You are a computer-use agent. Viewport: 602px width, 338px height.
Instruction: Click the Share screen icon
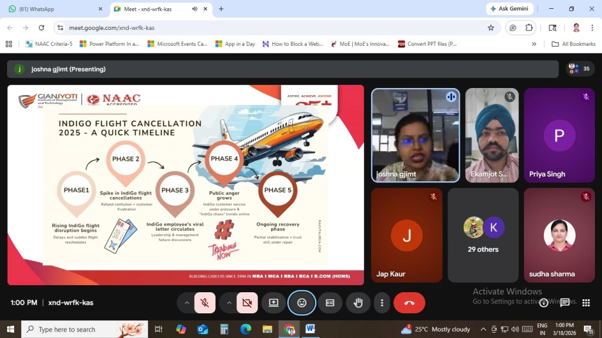[273, 303]
